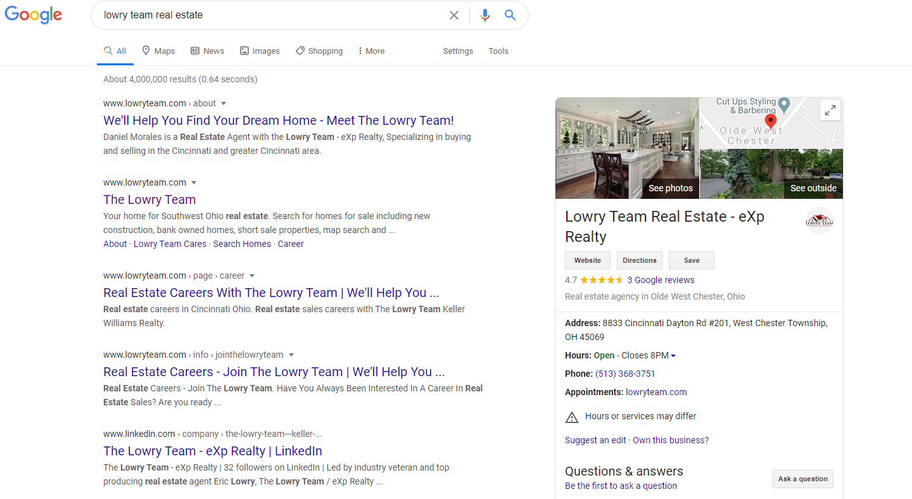Screen dimensions: 912x499
Task: Switch to the Shopping tab
Action: click(319, 51)
